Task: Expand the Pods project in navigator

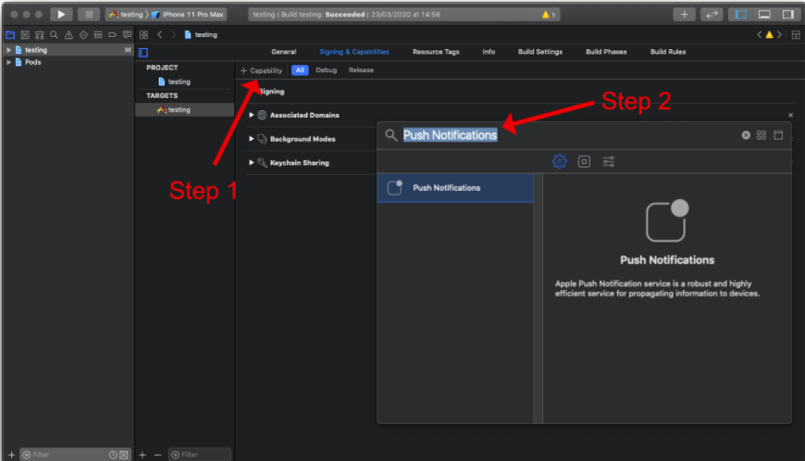Action: pos(8,62)
